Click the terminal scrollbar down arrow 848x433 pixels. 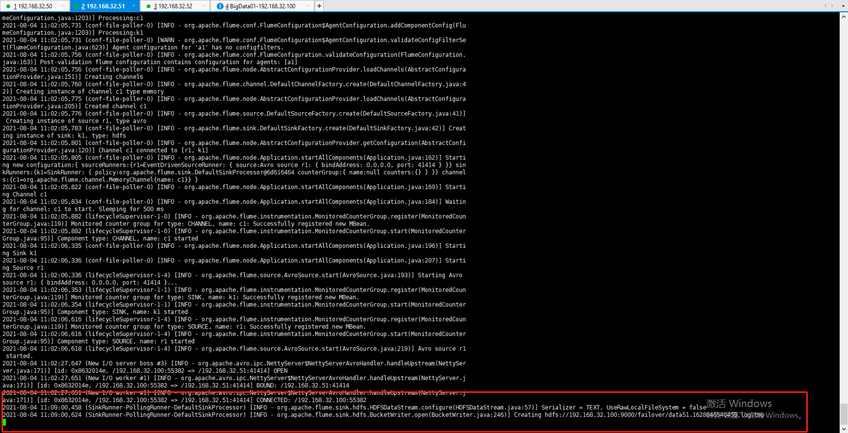coord(844,429)
